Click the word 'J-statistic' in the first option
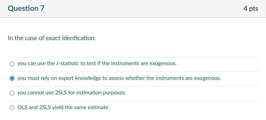266x120 pixels. click(x=67, y=63)
